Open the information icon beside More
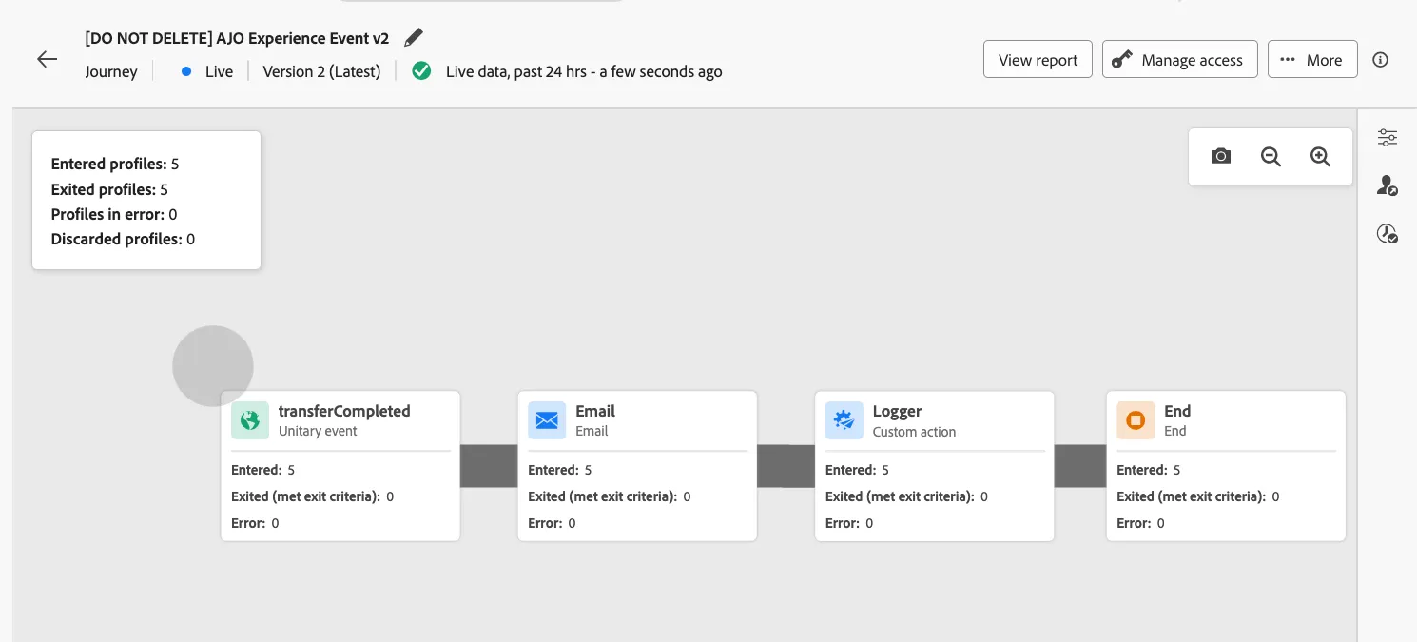Image resolution: width=1417 pixels, height=642 pixels. click(1381, 60)
